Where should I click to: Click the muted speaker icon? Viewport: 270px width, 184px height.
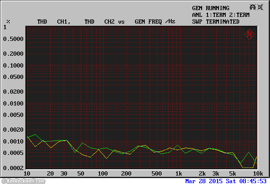pyautogui.click(x=261, y=8)
